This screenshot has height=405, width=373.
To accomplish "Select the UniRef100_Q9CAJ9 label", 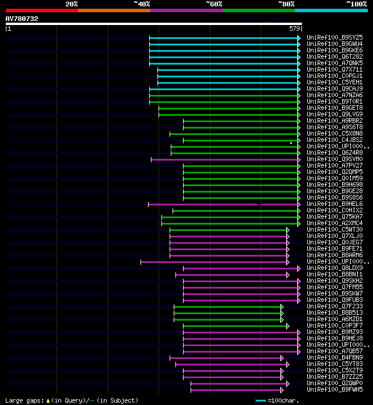I will (335, 88).
